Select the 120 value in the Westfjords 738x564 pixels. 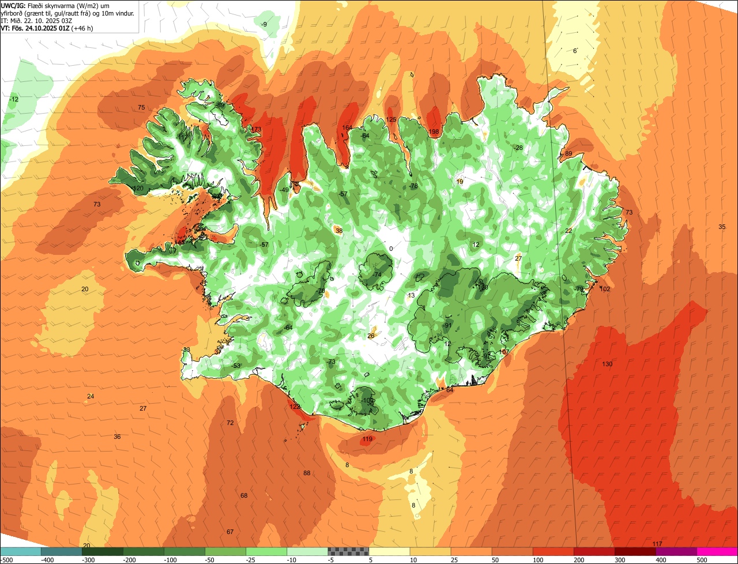138,188
